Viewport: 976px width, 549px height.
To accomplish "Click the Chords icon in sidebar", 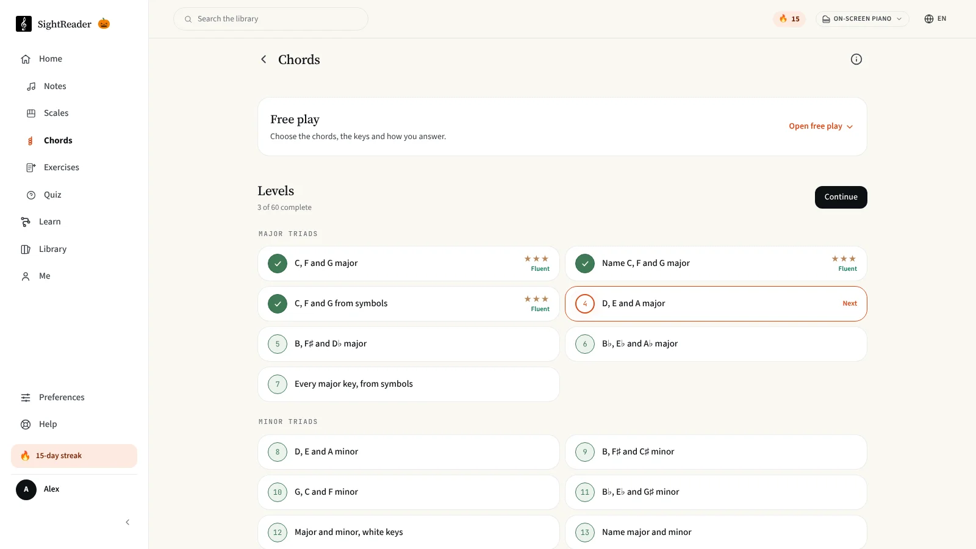I will (x=30, y=141).
